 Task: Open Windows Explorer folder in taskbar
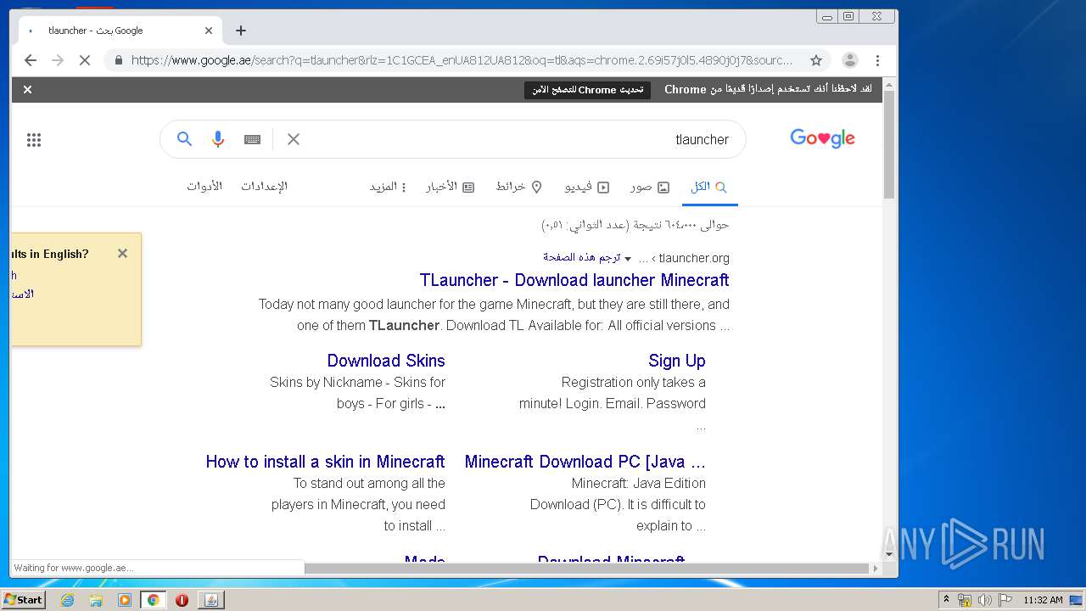click(96, 600)
